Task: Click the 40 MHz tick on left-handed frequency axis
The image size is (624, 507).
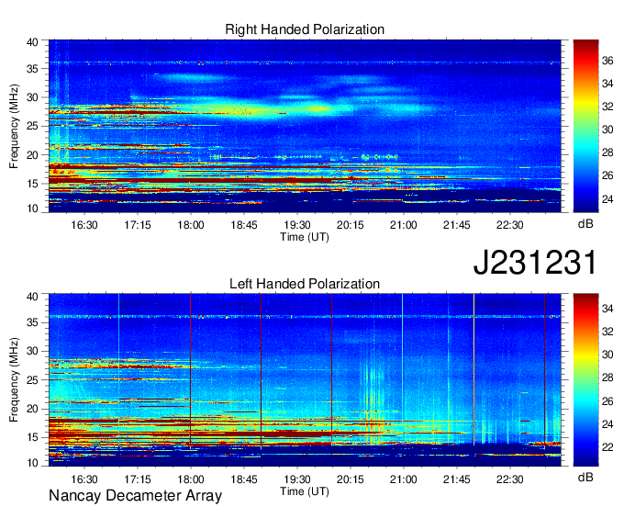Action: [33, 297]
